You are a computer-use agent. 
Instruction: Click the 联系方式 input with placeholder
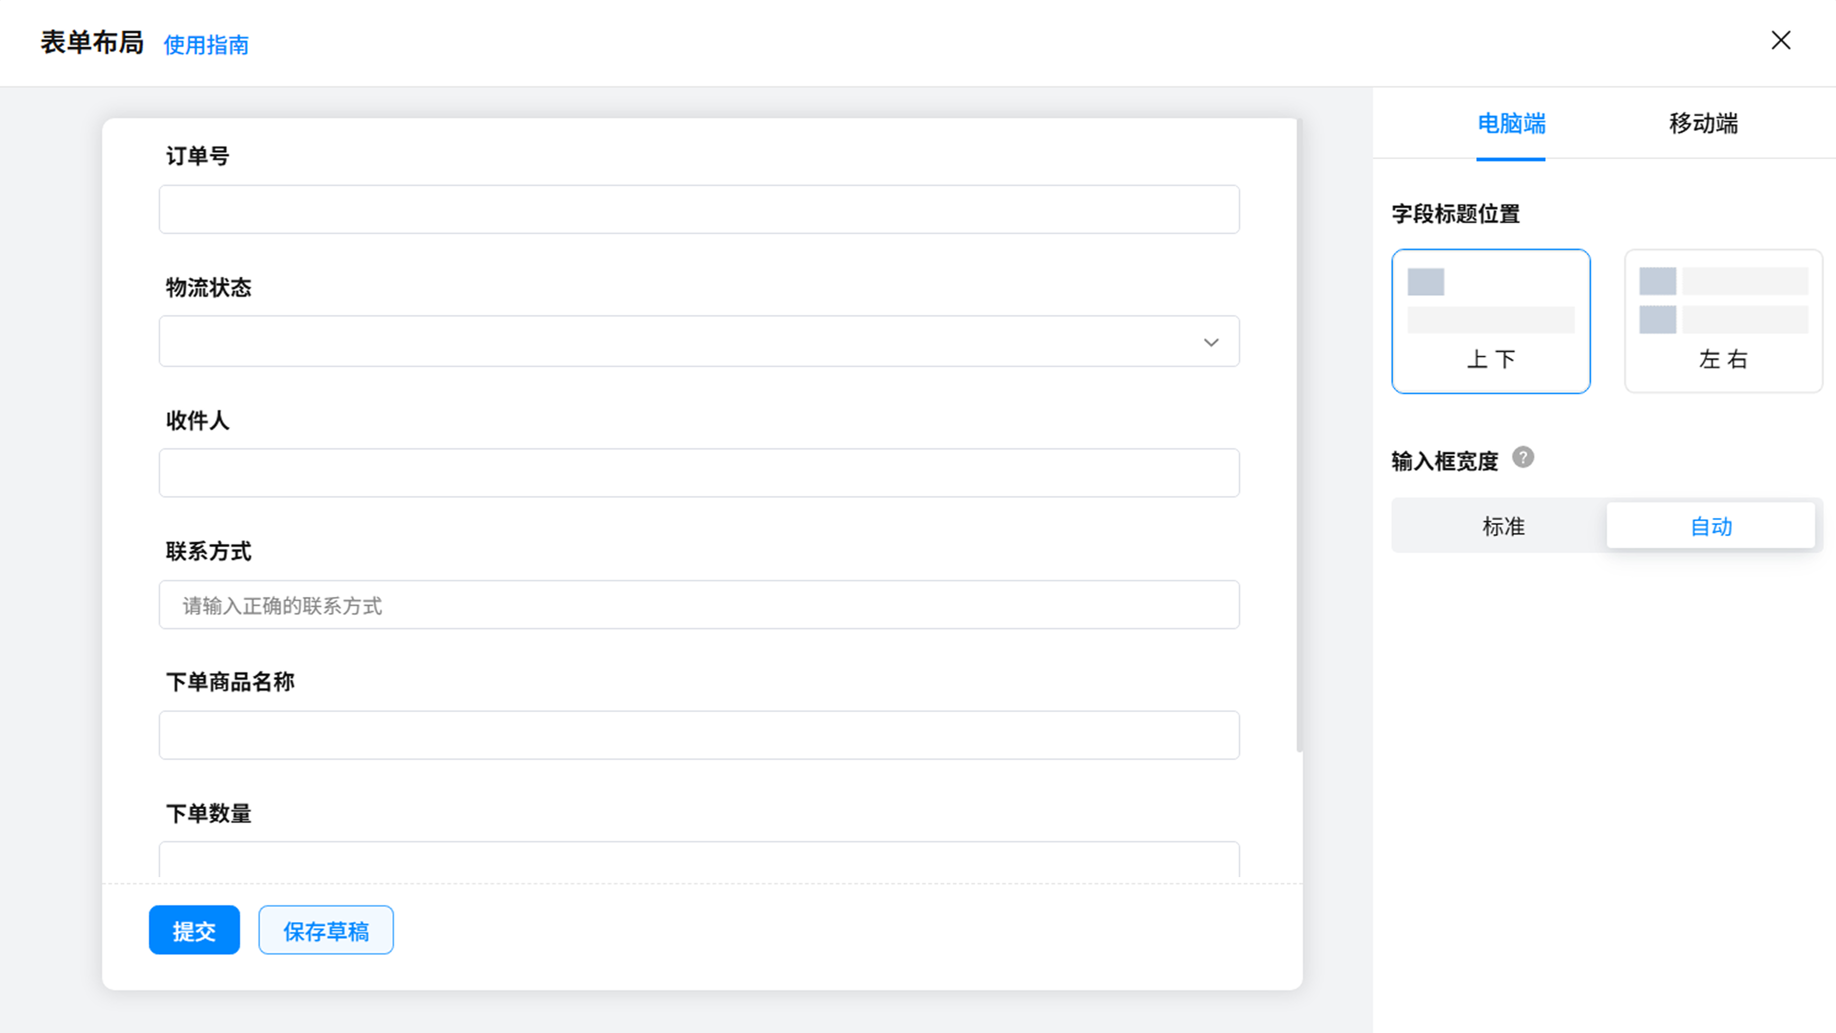click(x=699, y=604)
